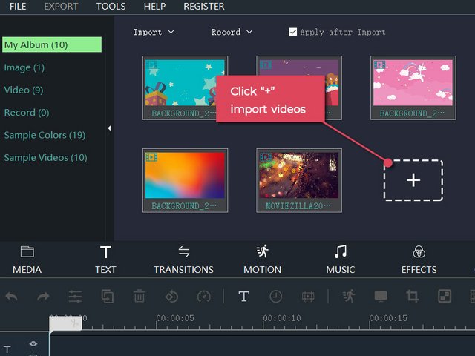Click the crop tool icon

point(413,296)
